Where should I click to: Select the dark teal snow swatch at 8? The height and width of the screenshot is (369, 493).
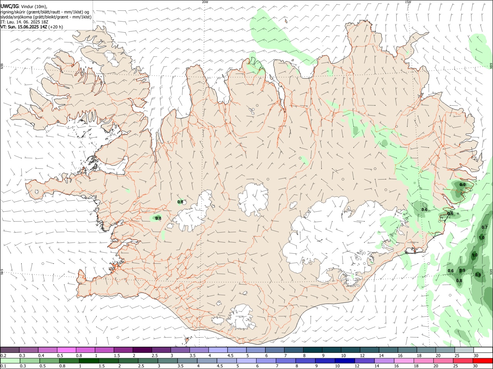pyautogui.click(x=312, y=350)
